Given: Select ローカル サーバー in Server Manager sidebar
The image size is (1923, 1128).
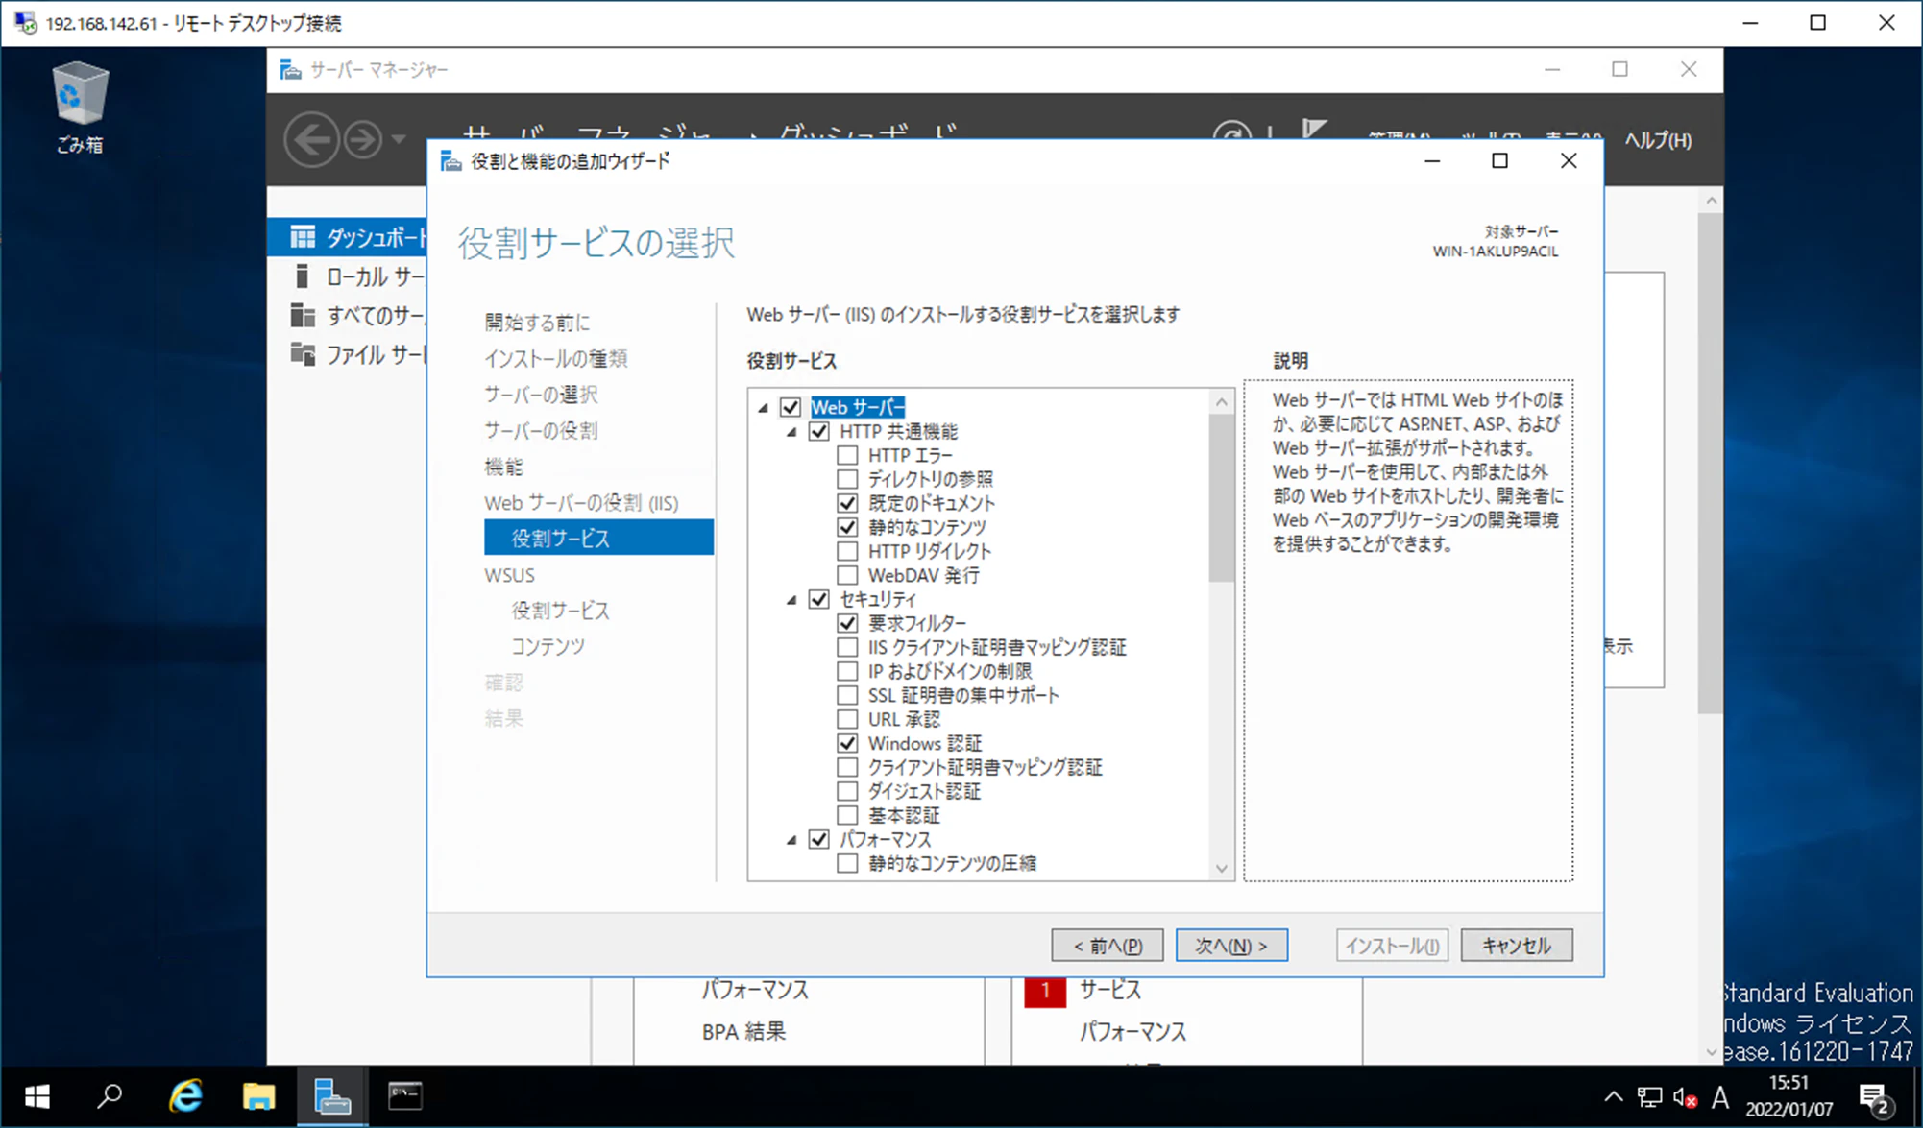Looking at the screenshot, I should click(348, 276).
